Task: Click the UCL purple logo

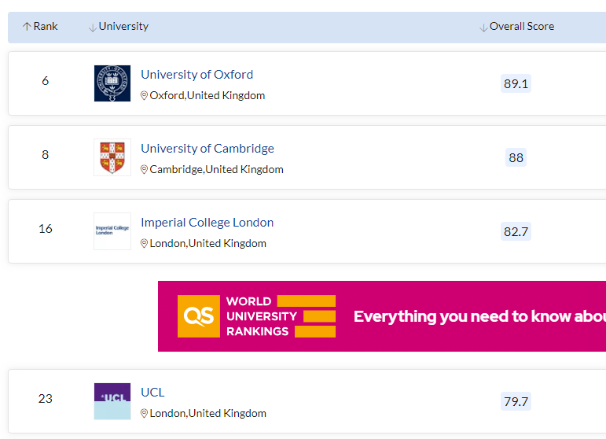Action: coord(112,401)
